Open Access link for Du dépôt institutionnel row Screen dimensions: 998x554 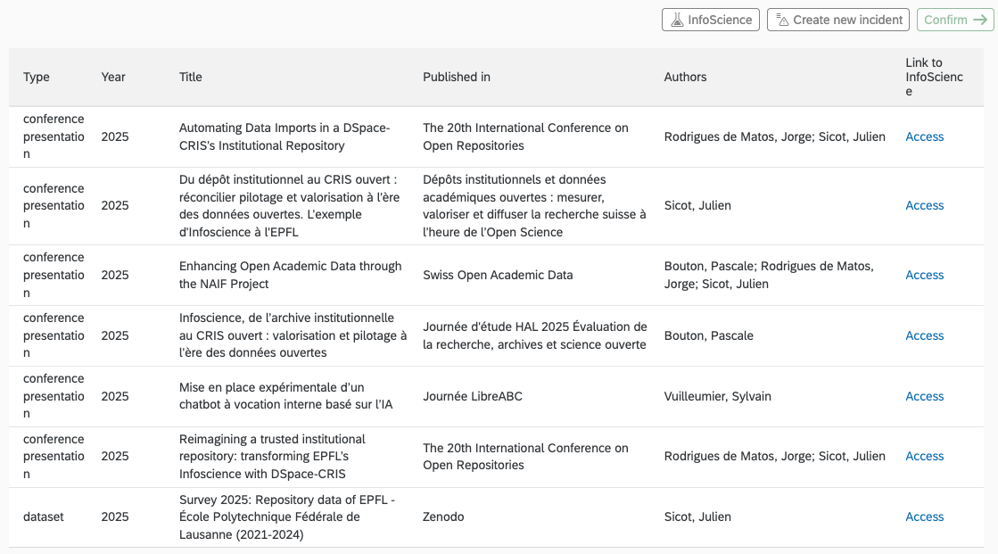point(924,205)
